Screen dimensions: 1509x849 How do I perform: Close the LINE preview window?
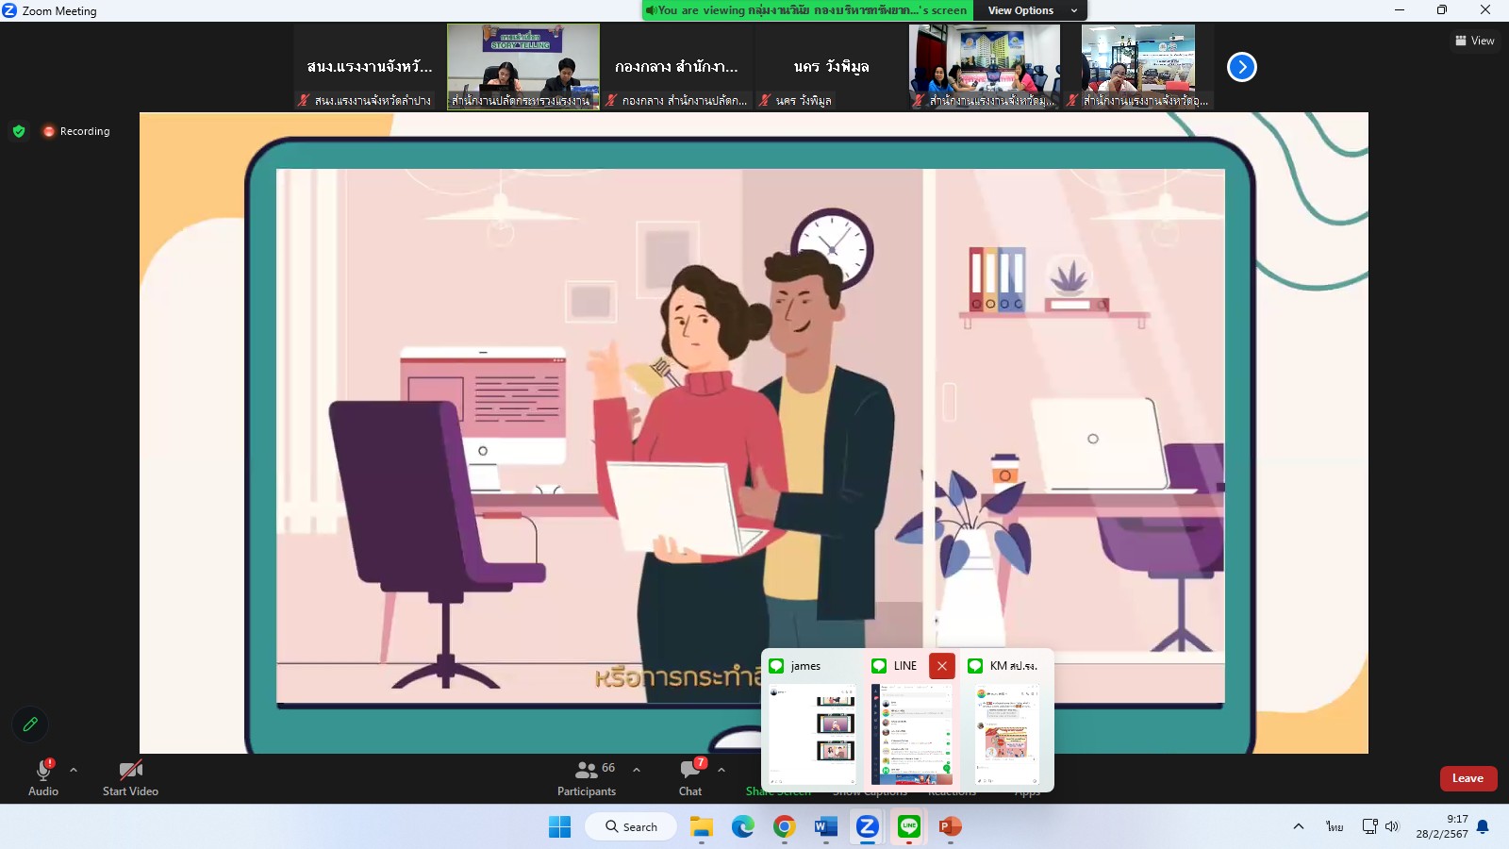942,666
